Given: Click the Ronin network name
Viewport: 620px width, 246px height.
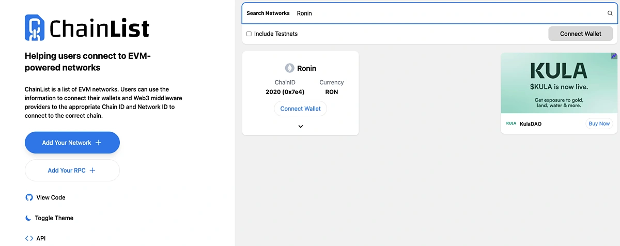Looking at the screenshot, I should [306, 68].
